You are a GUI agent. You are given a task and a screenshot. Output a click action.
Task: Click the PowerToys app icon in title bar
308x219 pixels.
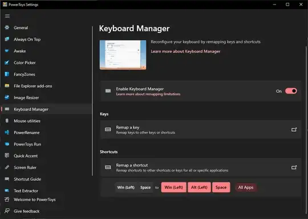click(x=5, y=5)
